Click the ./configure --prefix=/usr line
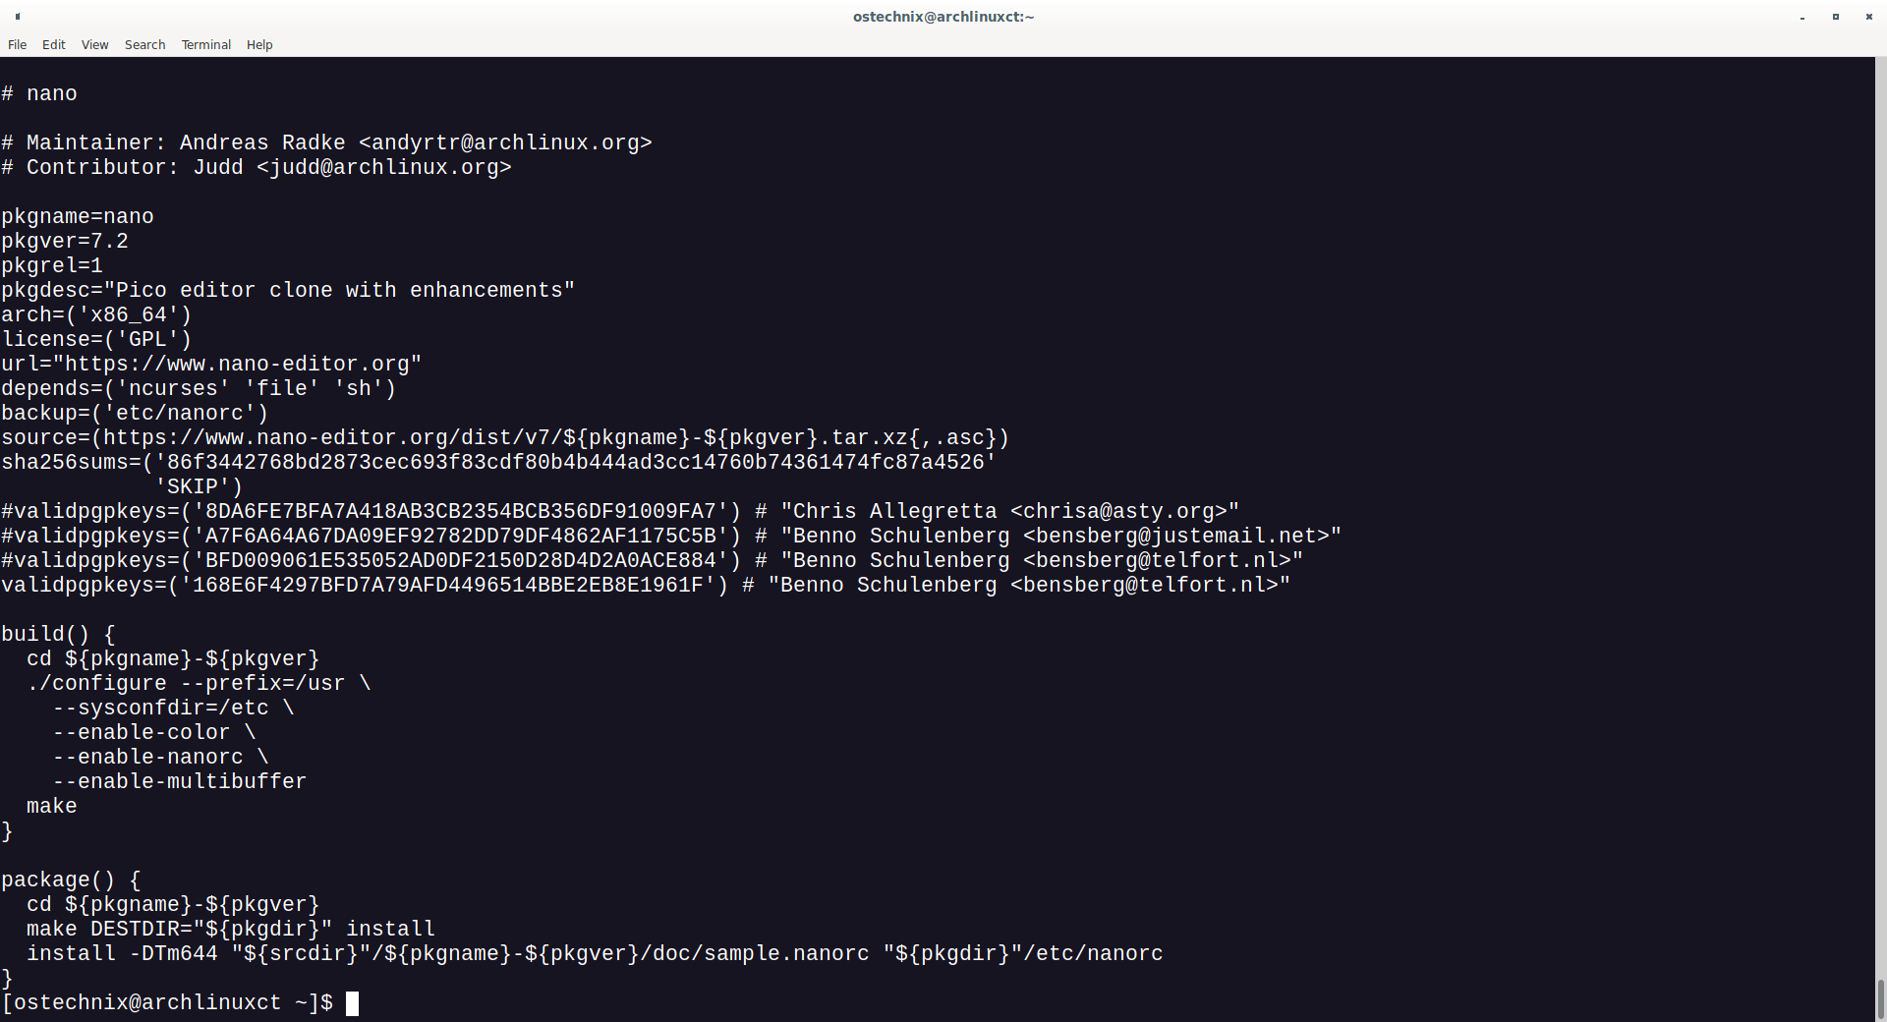1887x1022 pixels. click(x=199, y=683)
